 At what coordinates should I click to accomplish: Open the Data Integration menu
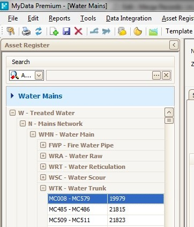pos(129,18)
